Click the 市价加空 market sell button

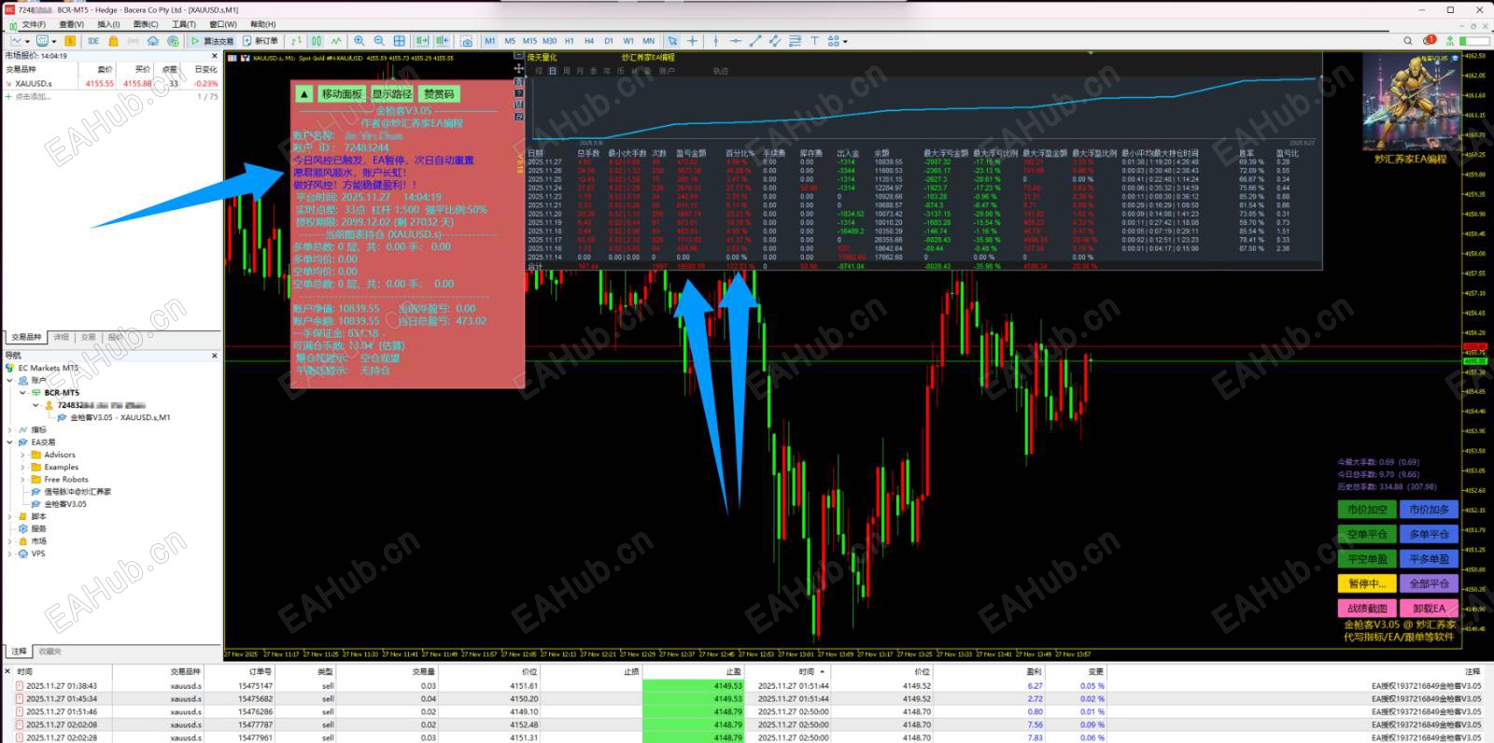(1367, 510)
